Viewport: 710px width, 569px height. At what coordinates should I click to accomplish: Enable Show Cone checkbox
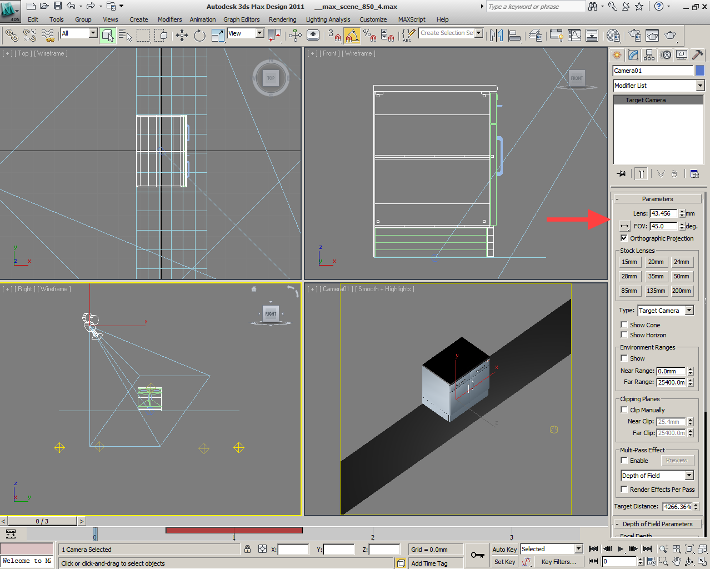pyautogui.click(x=624, y=325)
